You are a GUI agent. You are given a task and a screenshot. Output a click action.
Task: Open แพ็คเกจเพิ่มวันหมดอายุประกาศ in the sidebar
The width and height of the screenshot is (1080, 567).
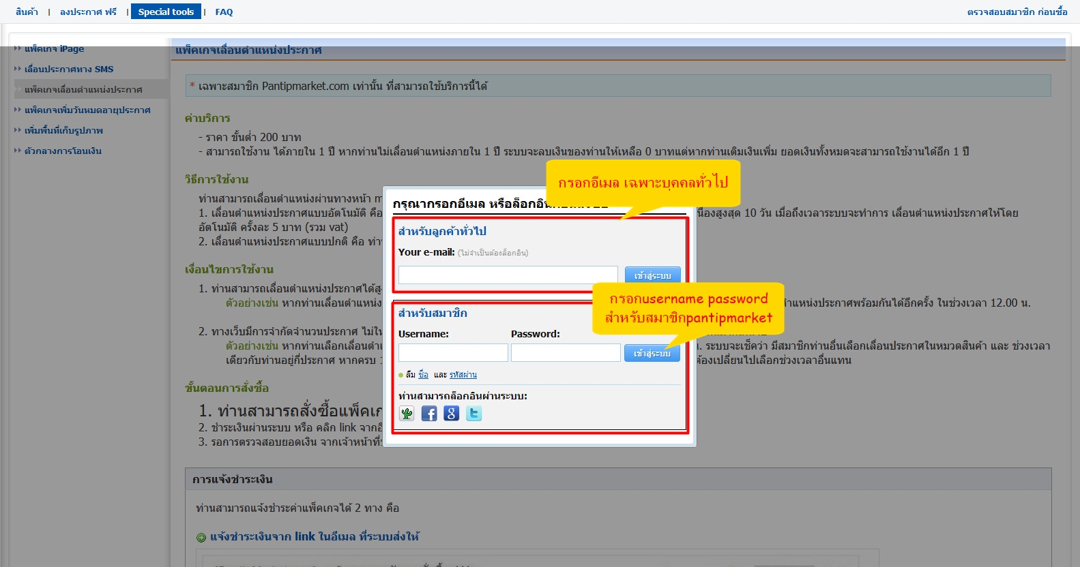[87, 110]
